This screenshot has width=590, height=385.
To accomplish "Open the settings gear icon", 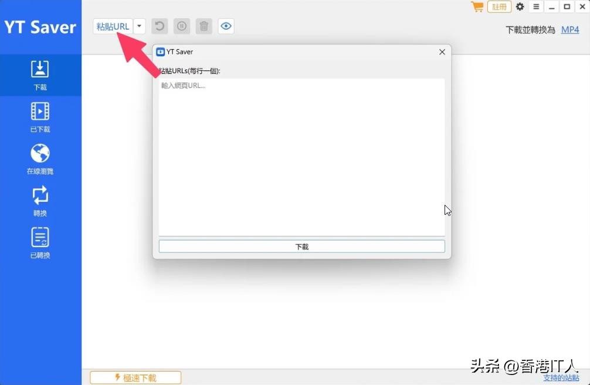I will tap(520, 7).
